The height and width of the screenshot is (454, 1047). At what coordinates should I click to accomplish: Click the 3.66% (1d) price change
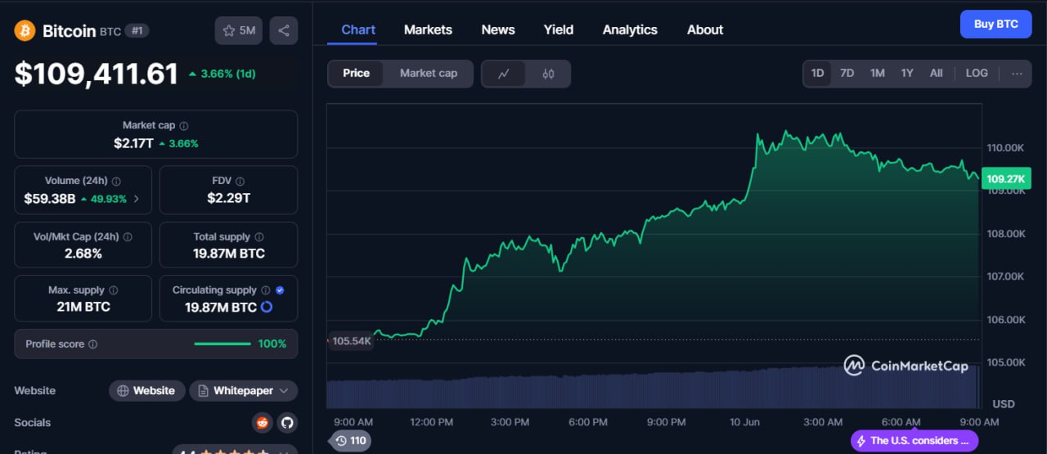pyautogui.click(x=222, y=74)
